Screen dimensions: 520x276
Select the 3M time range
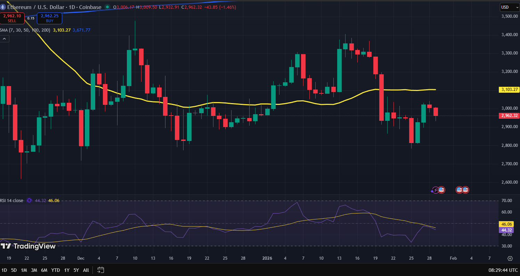pos(34,270)
